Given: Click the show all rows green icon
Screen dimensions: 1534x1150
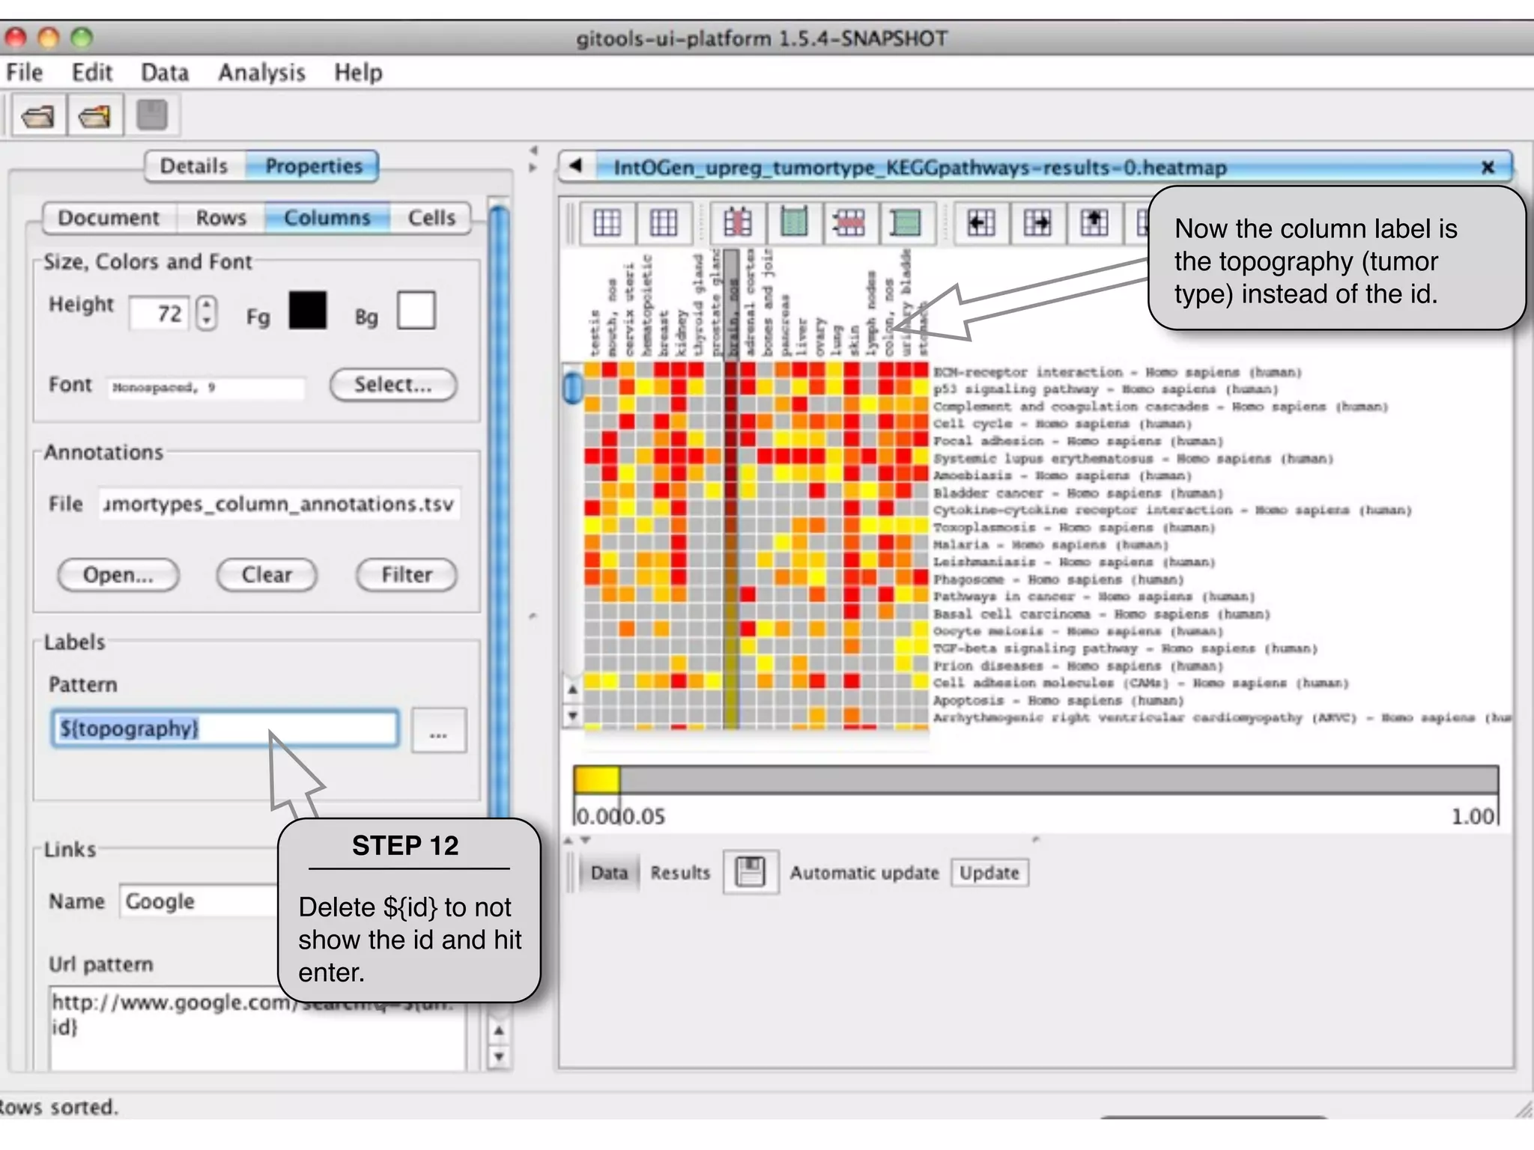Looking at the screenshot, I should (906, 222).
